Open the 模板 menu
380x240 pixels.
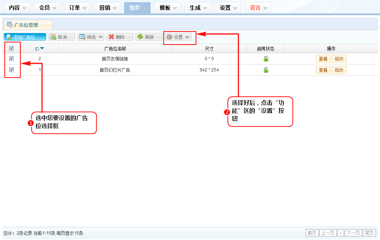click(168, 8)
